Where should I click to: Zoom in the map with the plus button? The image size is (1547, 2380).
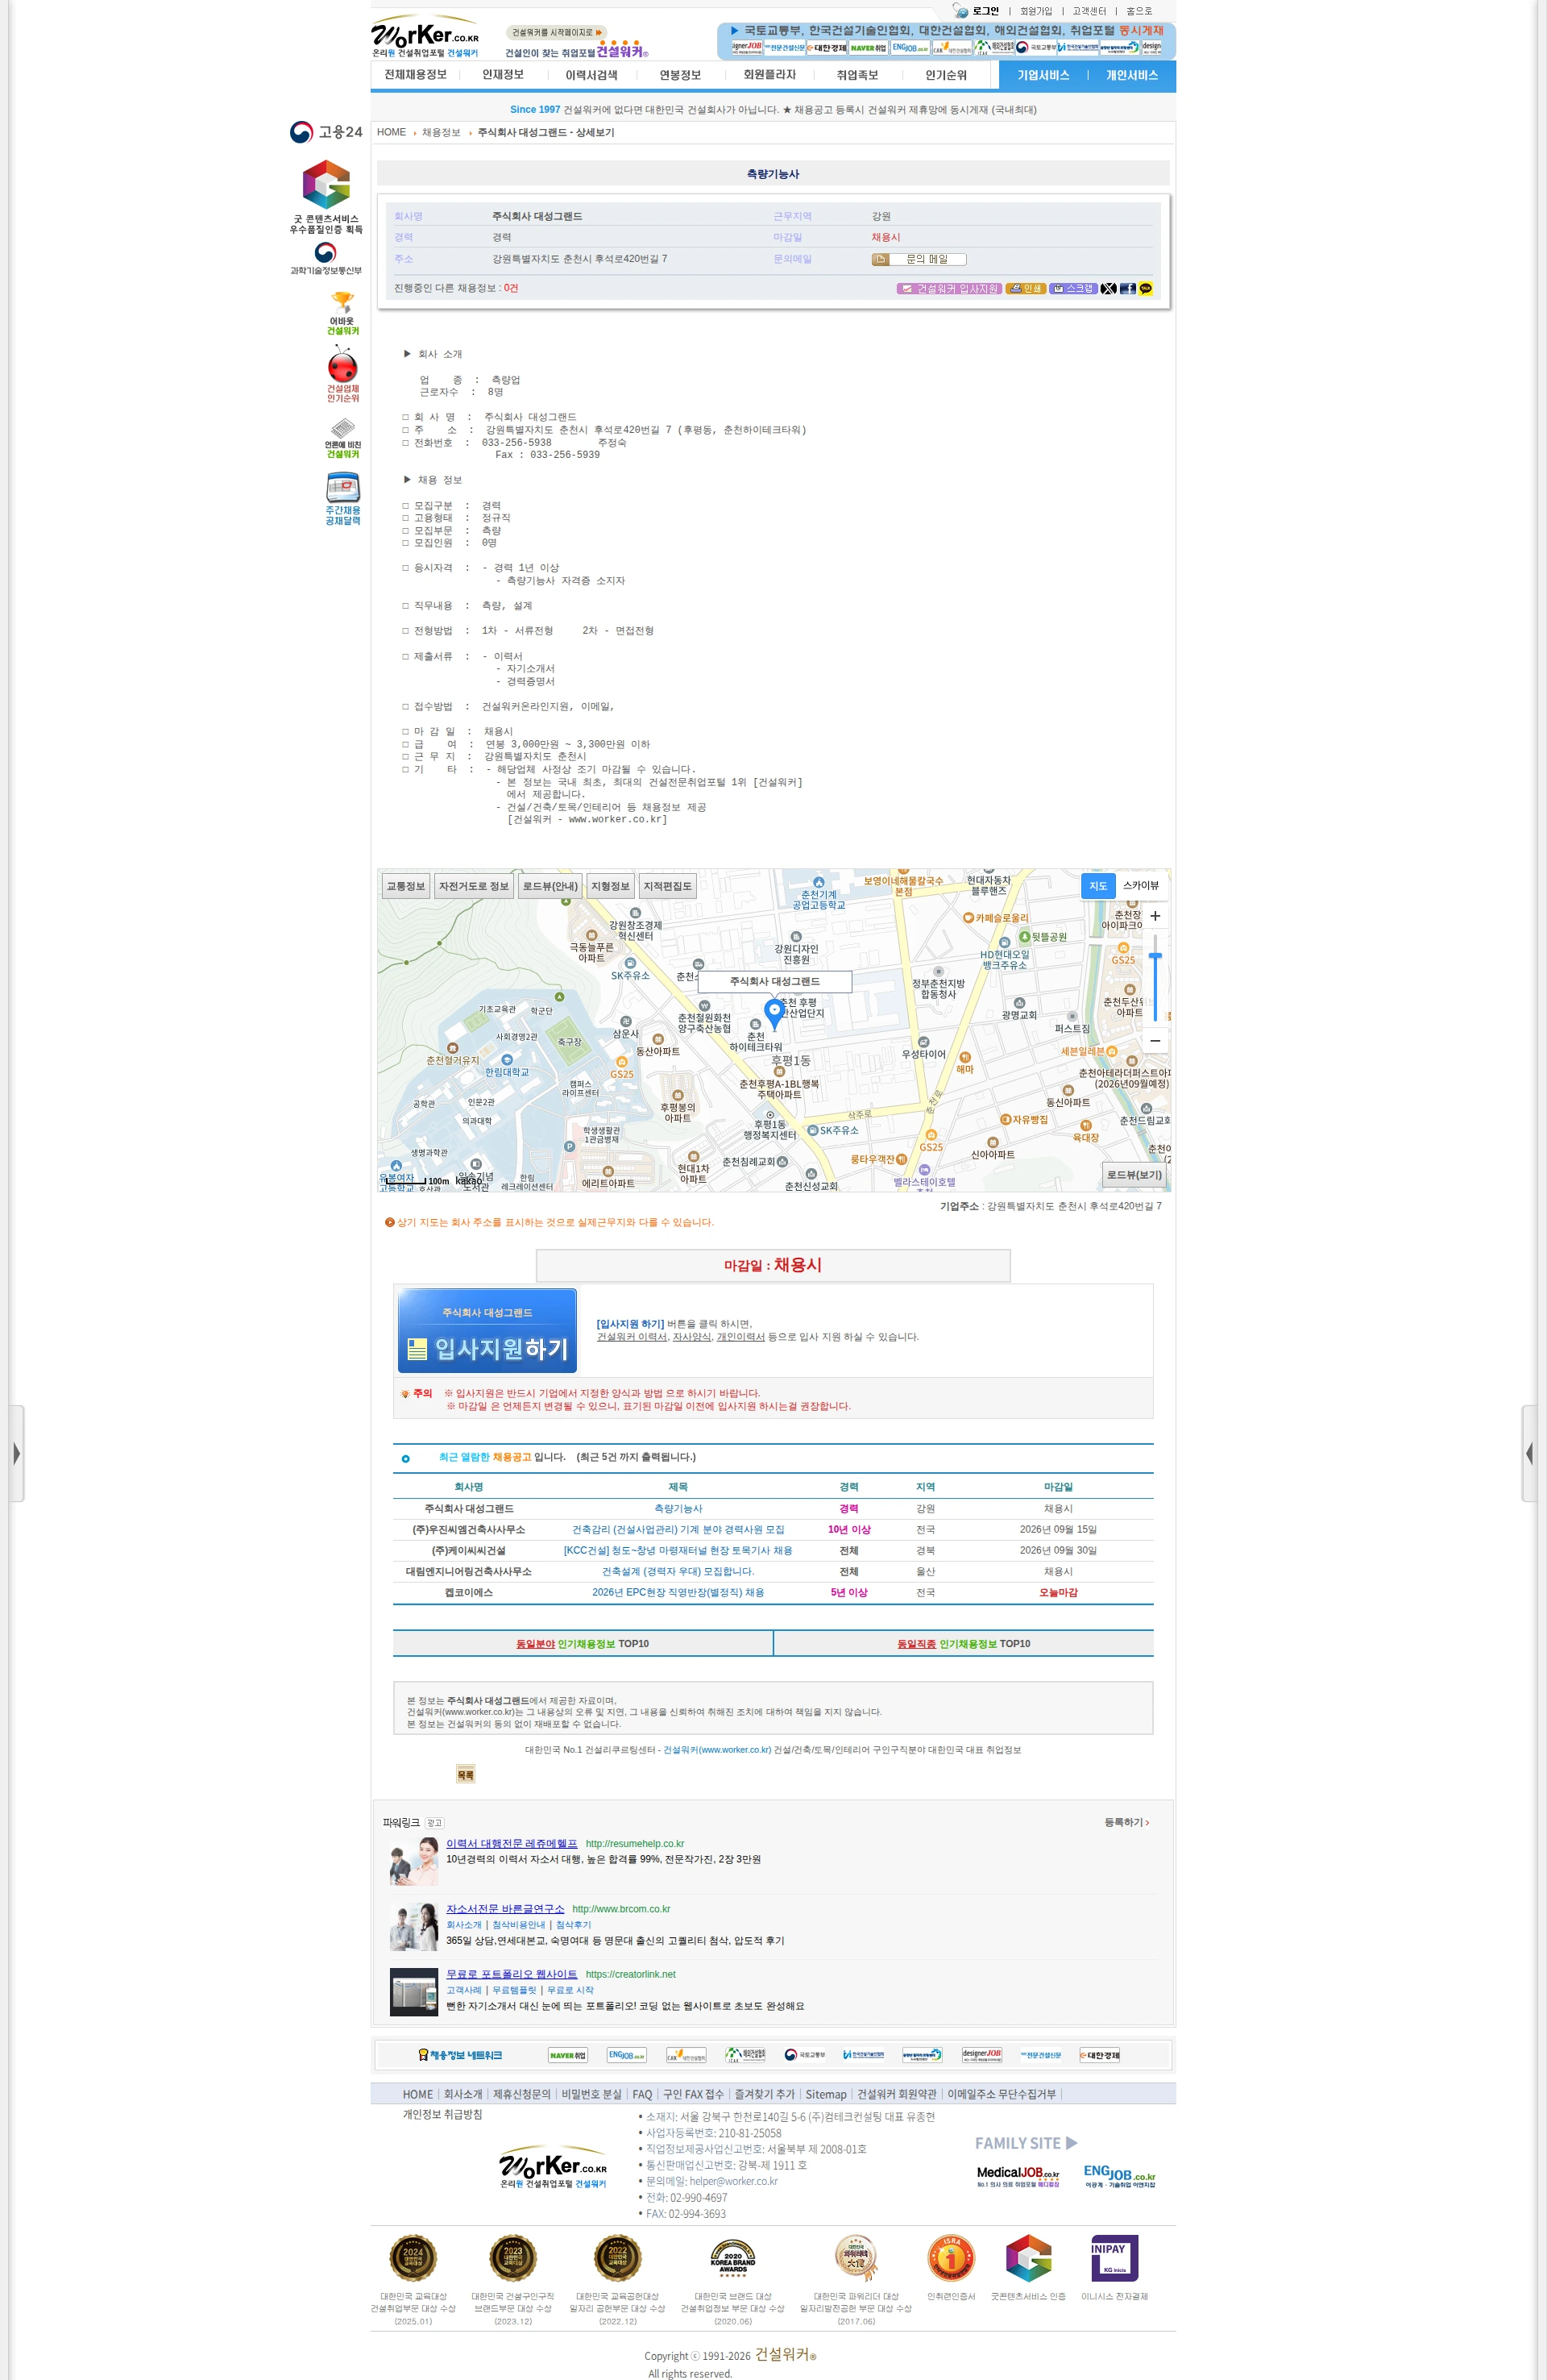point(1155,916)
